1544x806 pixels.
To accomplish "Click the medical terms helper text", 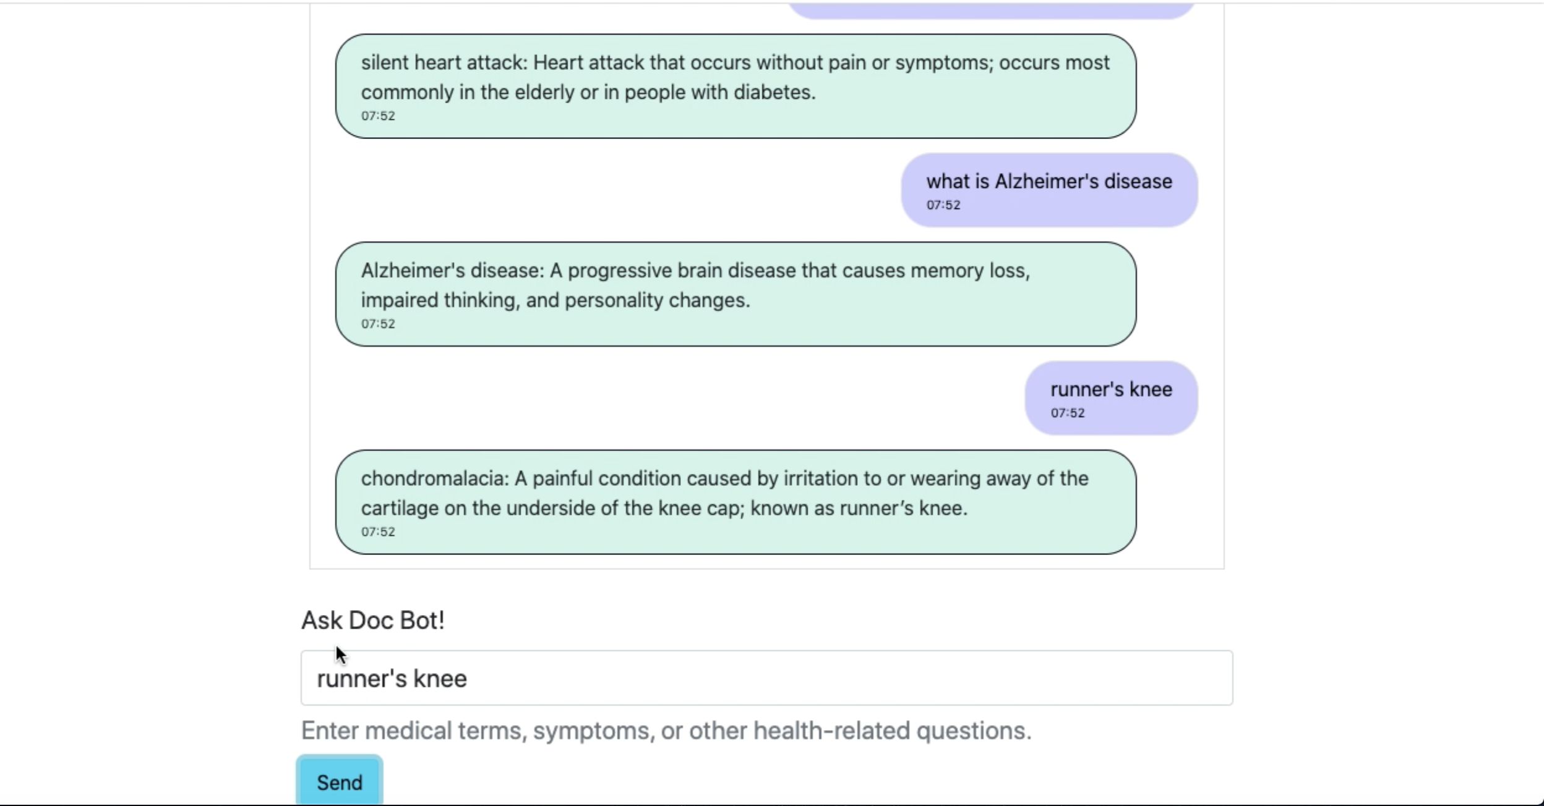I will (x=665, y=731).
